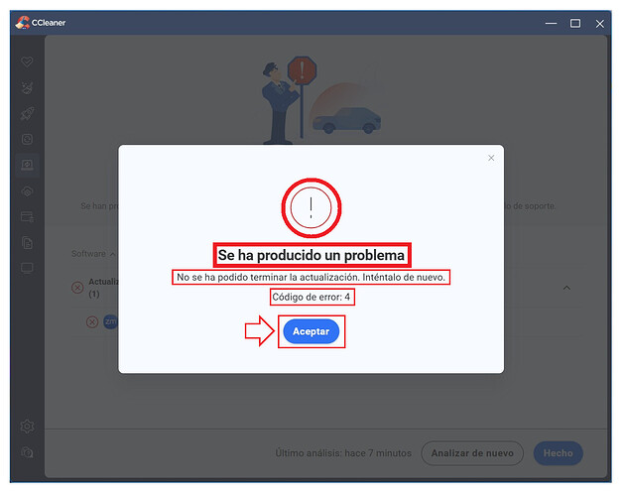The image size is (625, 496).
Task: Click the blue Zoom app icon in the list
Action: pyautogui.click(x=110, y=321)
